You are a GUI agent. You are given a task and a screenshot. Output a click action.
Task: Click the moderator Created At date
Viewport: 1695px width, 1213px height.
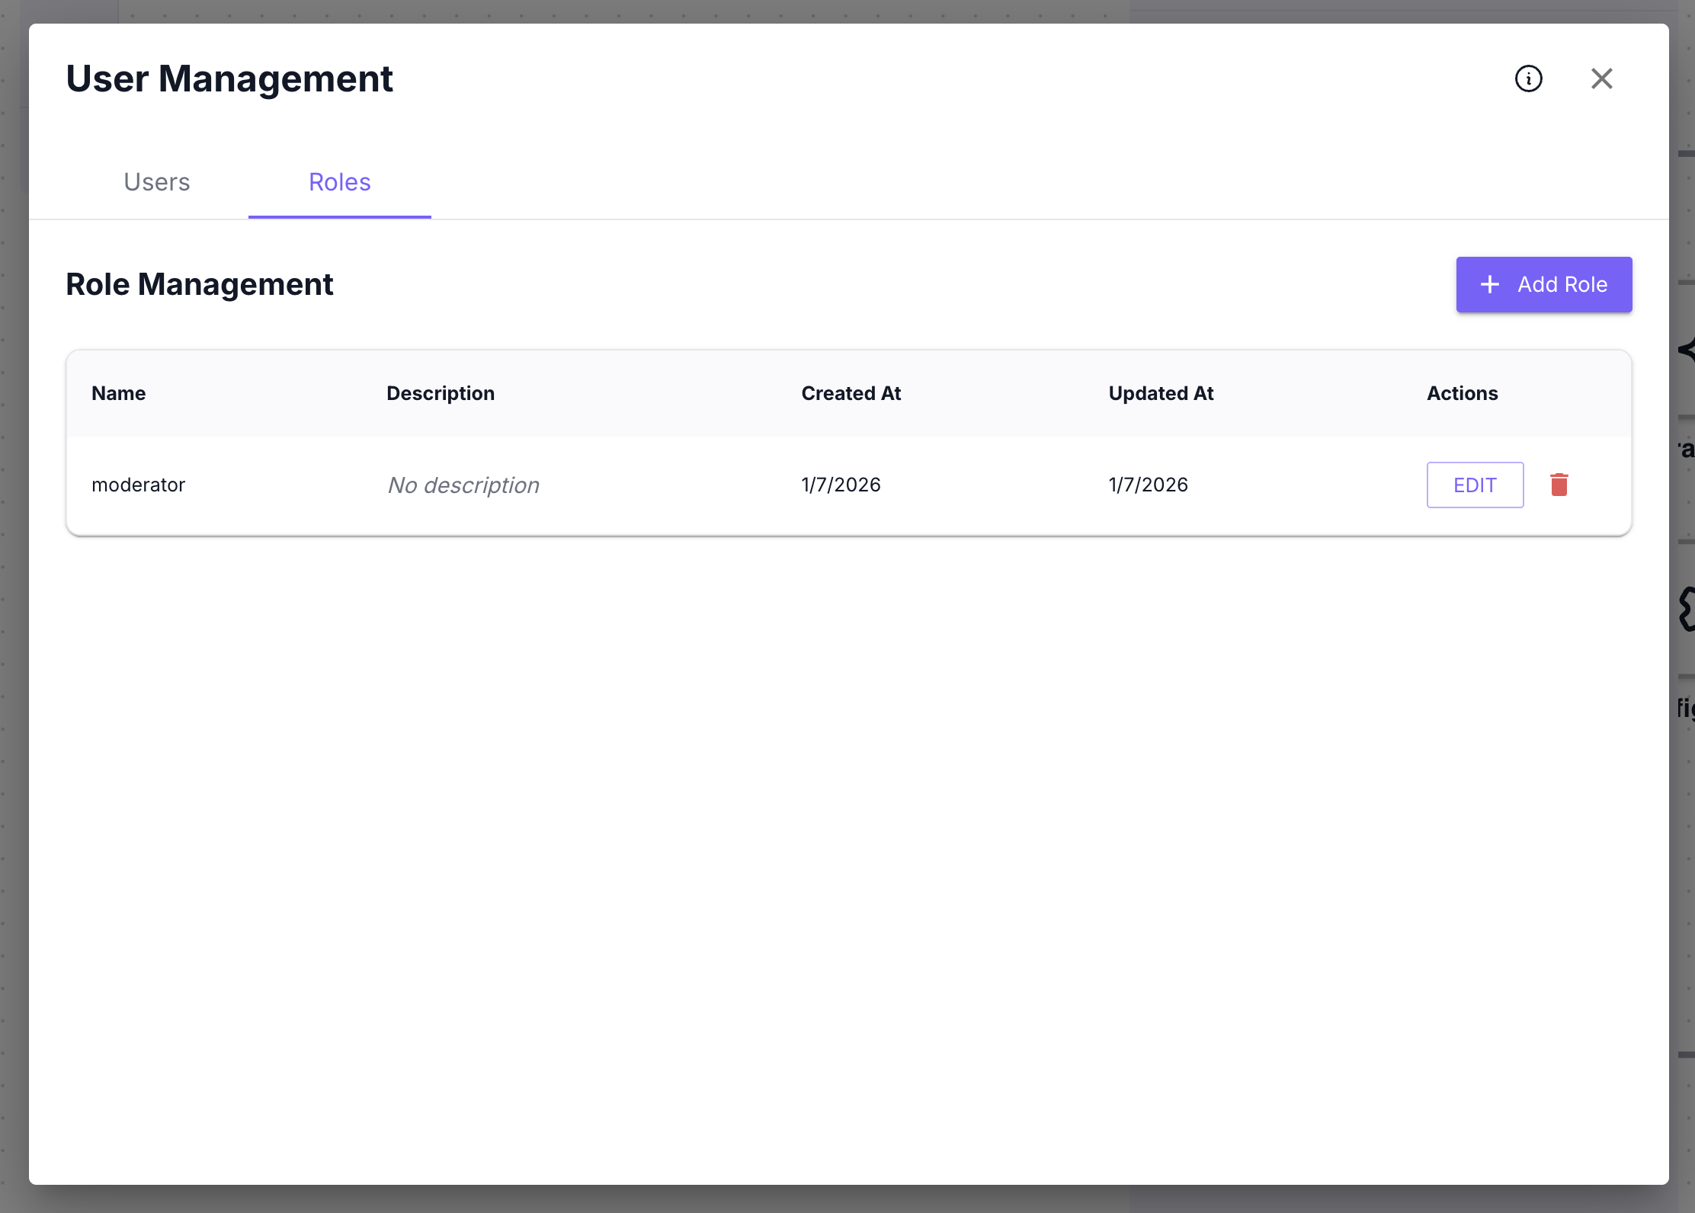pyautogui.click(x=841, y=485)
